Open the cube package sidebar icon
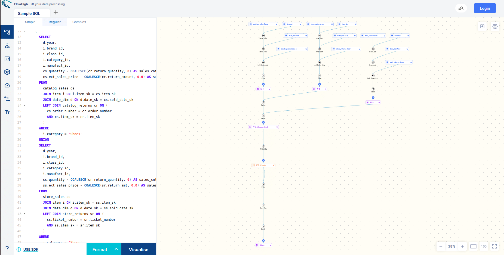The height and width of the screenshot is (255, 504). (x=7, y=72)
